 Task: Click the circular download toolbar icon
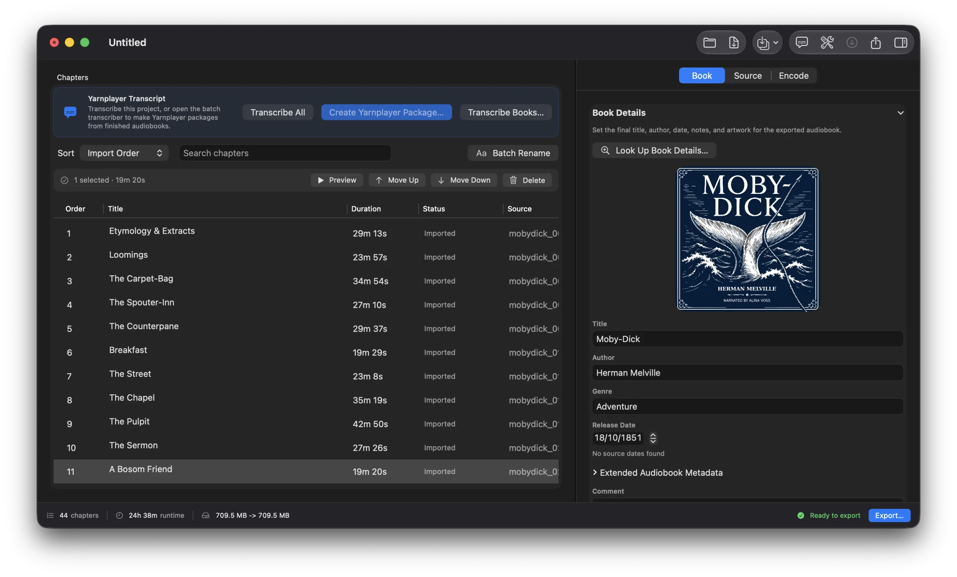[x=851, y=42]
